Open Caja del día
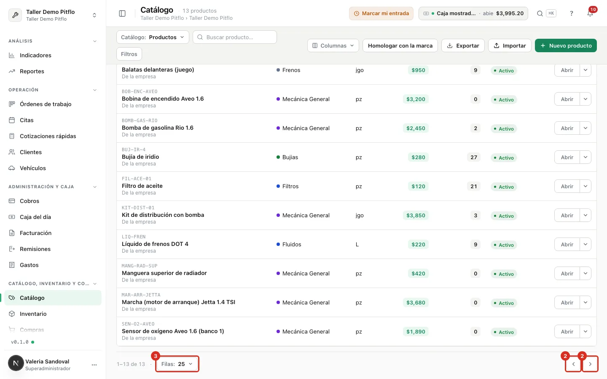Viewport: 607px width, 379px height. coord(53,217)
